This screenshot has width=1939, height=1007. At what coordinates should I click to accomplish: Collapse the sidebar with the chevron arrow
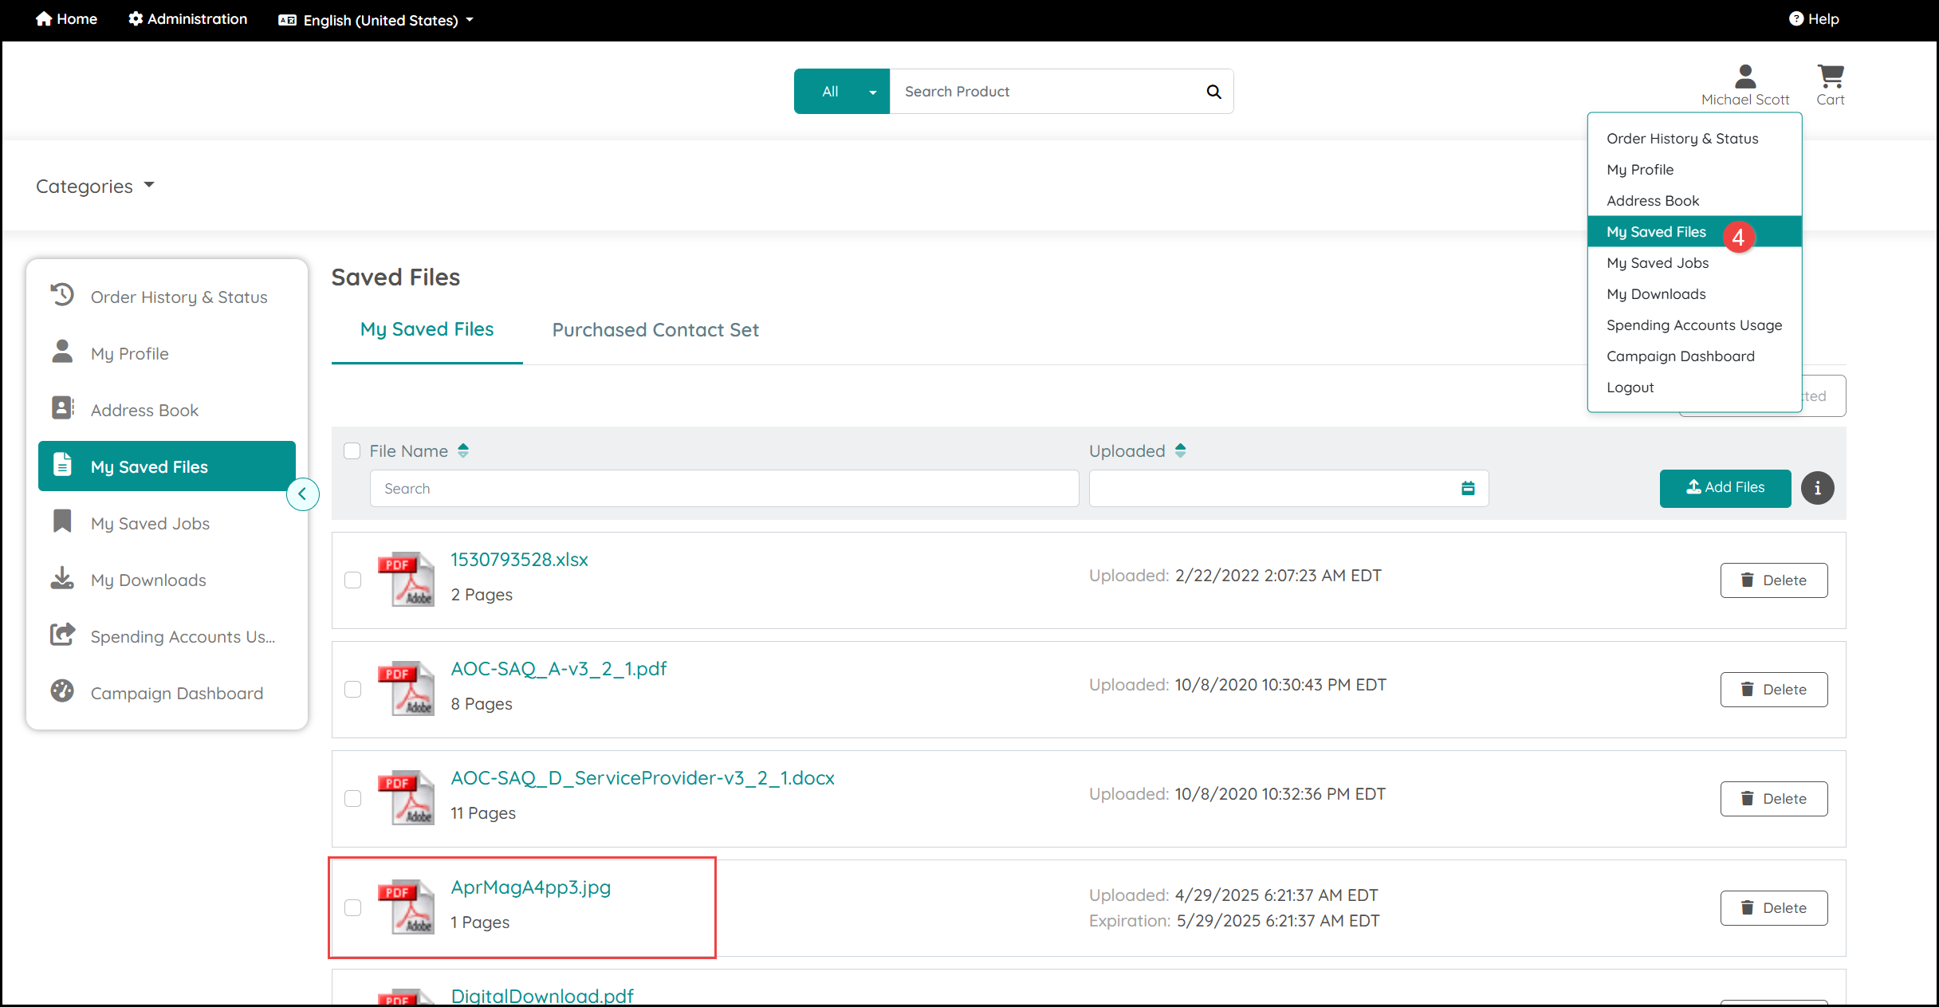tap(302, 494)
